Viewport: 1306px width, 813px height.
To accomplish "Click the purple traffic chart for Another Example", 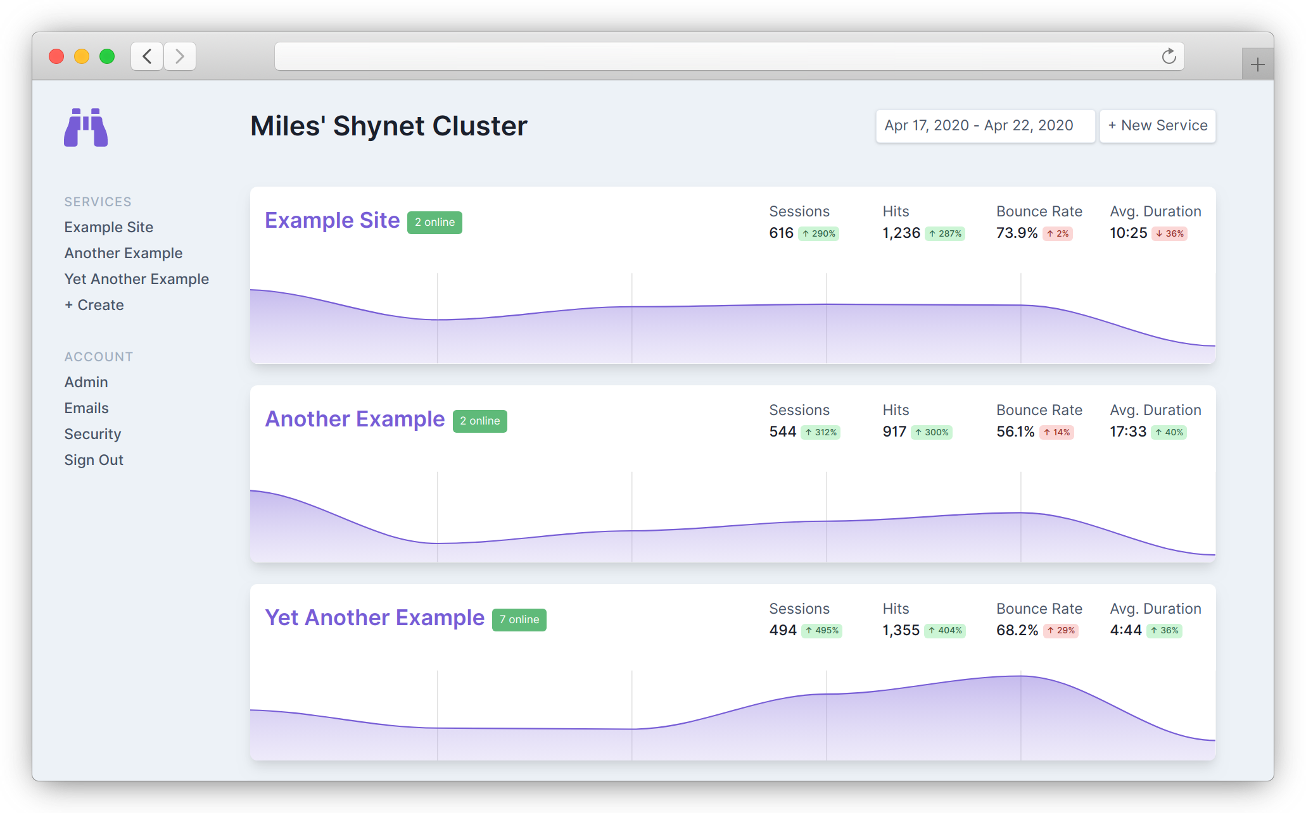I will click(728, 531).
